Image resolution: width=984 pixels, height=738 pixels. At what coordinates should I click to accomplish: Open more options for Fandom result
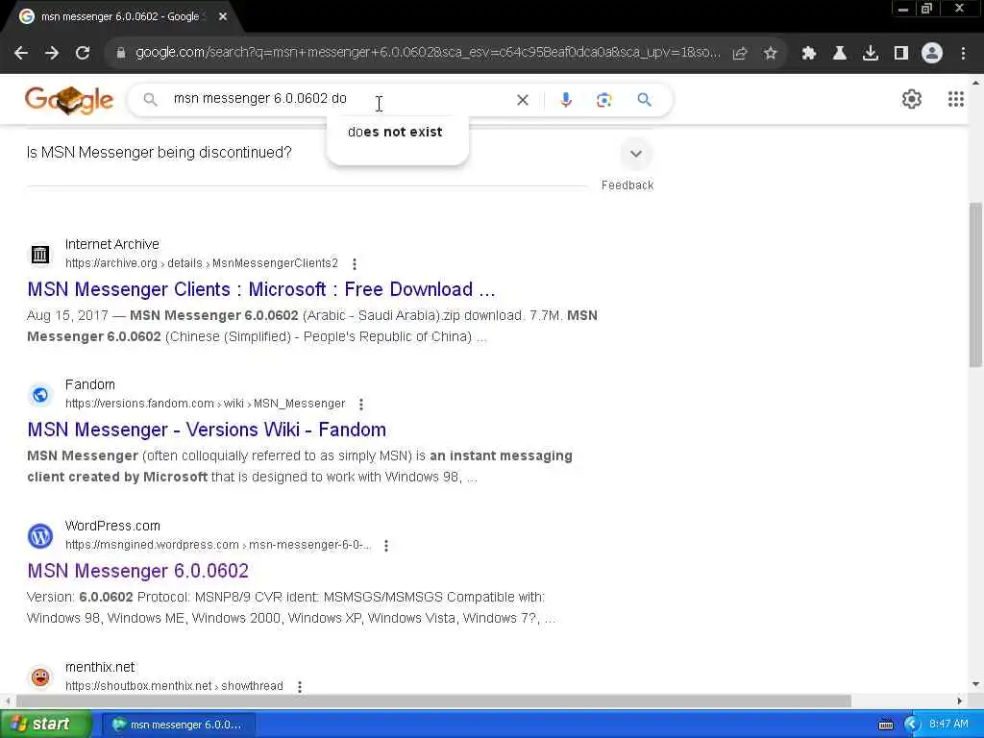tap(361, 405)
